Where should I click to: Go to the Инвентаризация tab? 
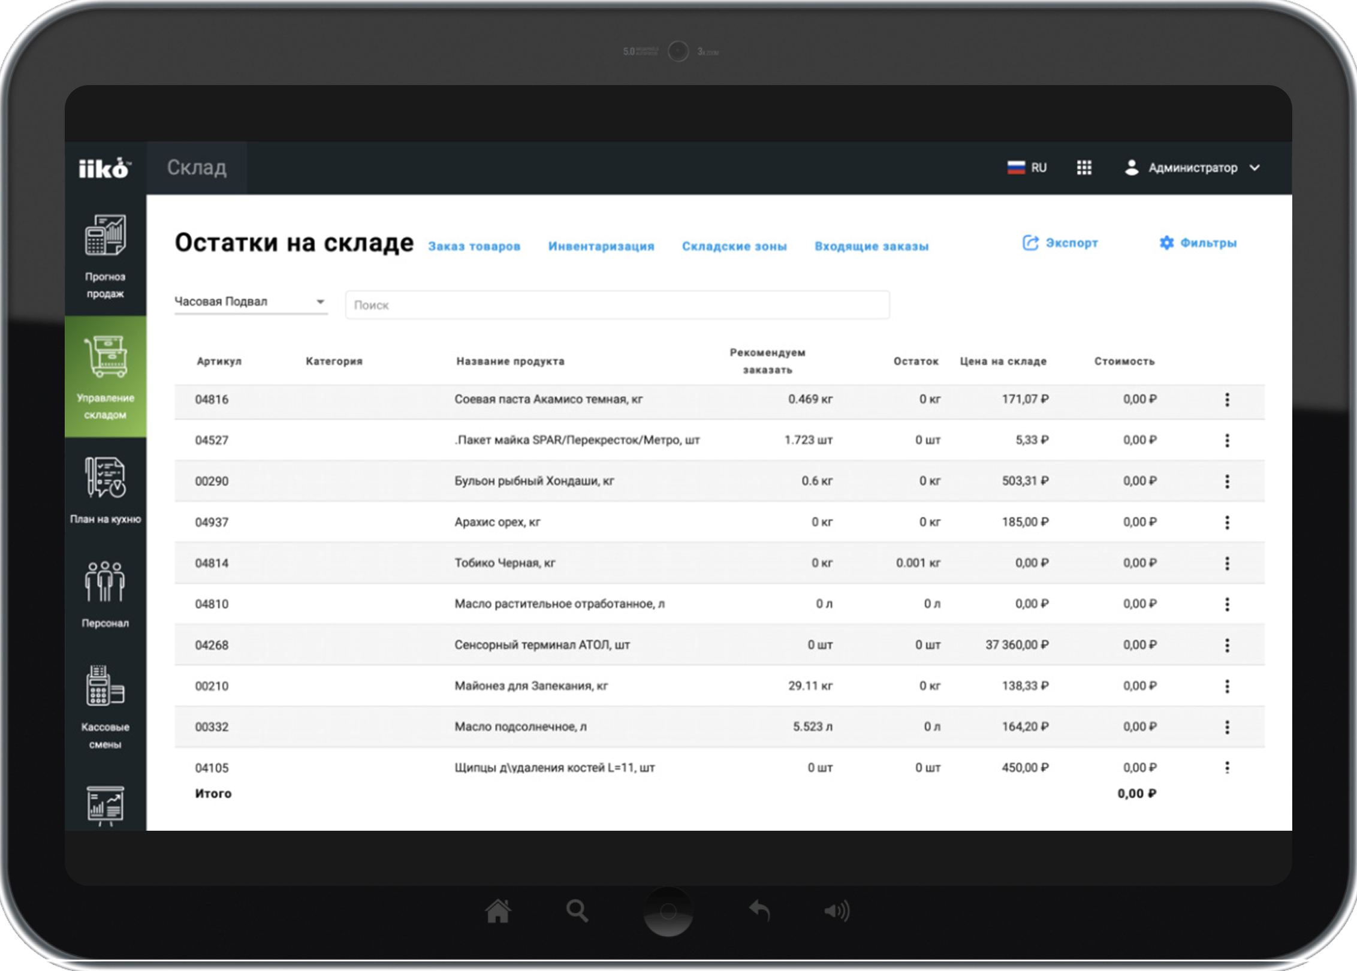click(x=601, y=246)
